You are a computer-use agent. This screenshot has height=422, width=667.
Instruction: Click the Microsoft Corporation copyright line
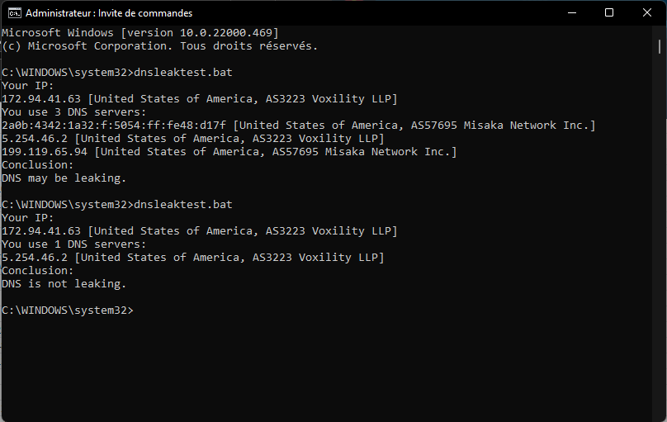point(160,46)
